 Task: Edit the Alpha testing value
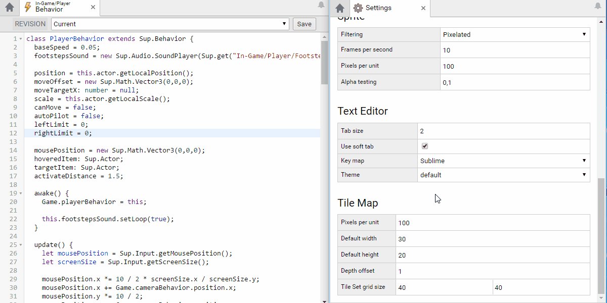(x=515, y=82)
